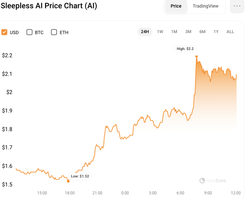This screenshot has height=200, width=245.
Task: Enable the ETH currency checkbox
Action: pyautogui.click(x=54, y=32)
